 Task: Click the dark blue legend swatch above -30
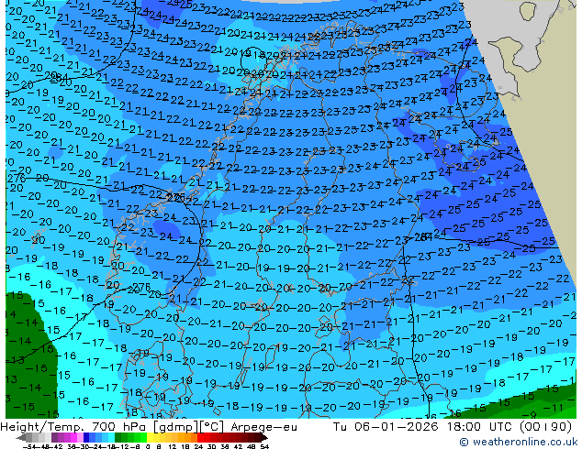86,437
